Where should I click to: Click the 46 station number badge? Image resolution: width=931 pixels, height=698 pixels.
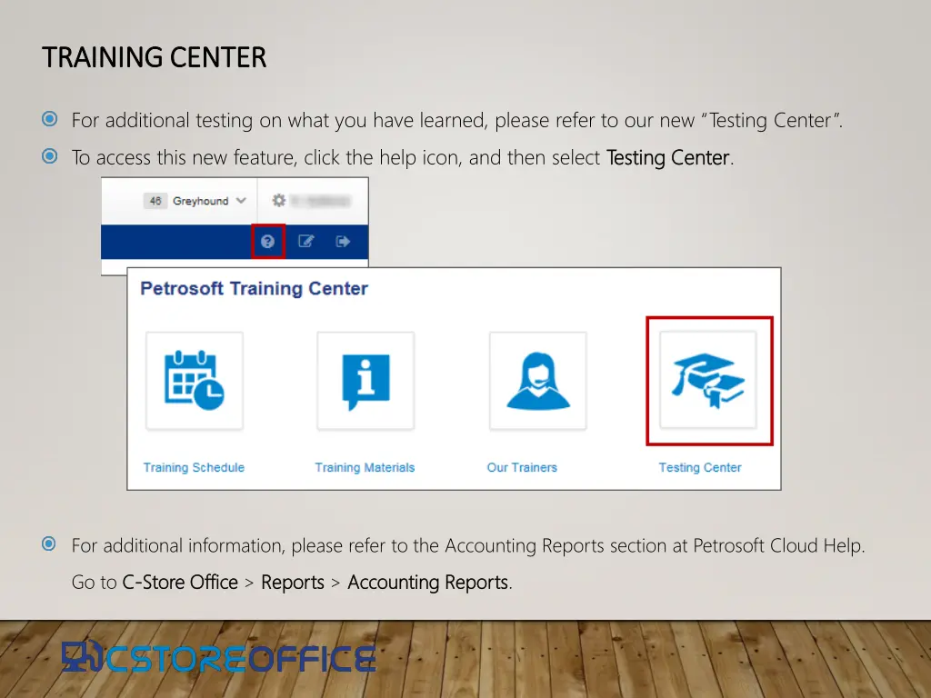(155, 201)
